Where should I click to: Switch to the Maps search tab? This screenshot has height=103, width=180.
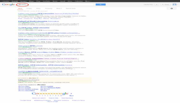pos(38,8)
